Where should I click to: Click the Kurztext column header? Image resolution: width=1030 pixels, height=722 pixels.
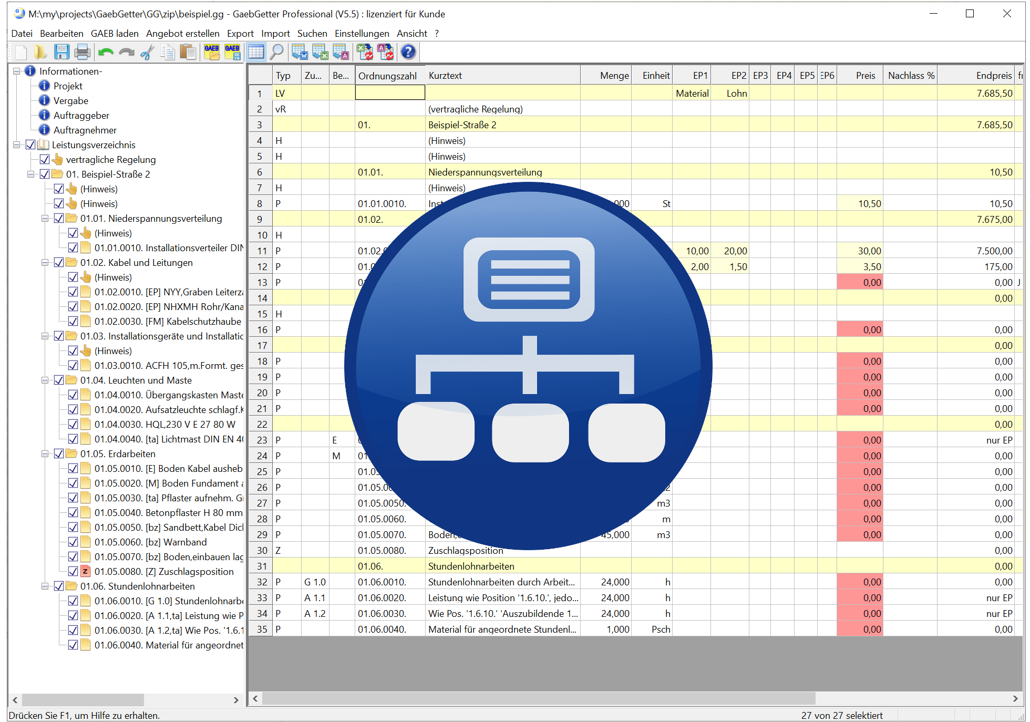503,76
